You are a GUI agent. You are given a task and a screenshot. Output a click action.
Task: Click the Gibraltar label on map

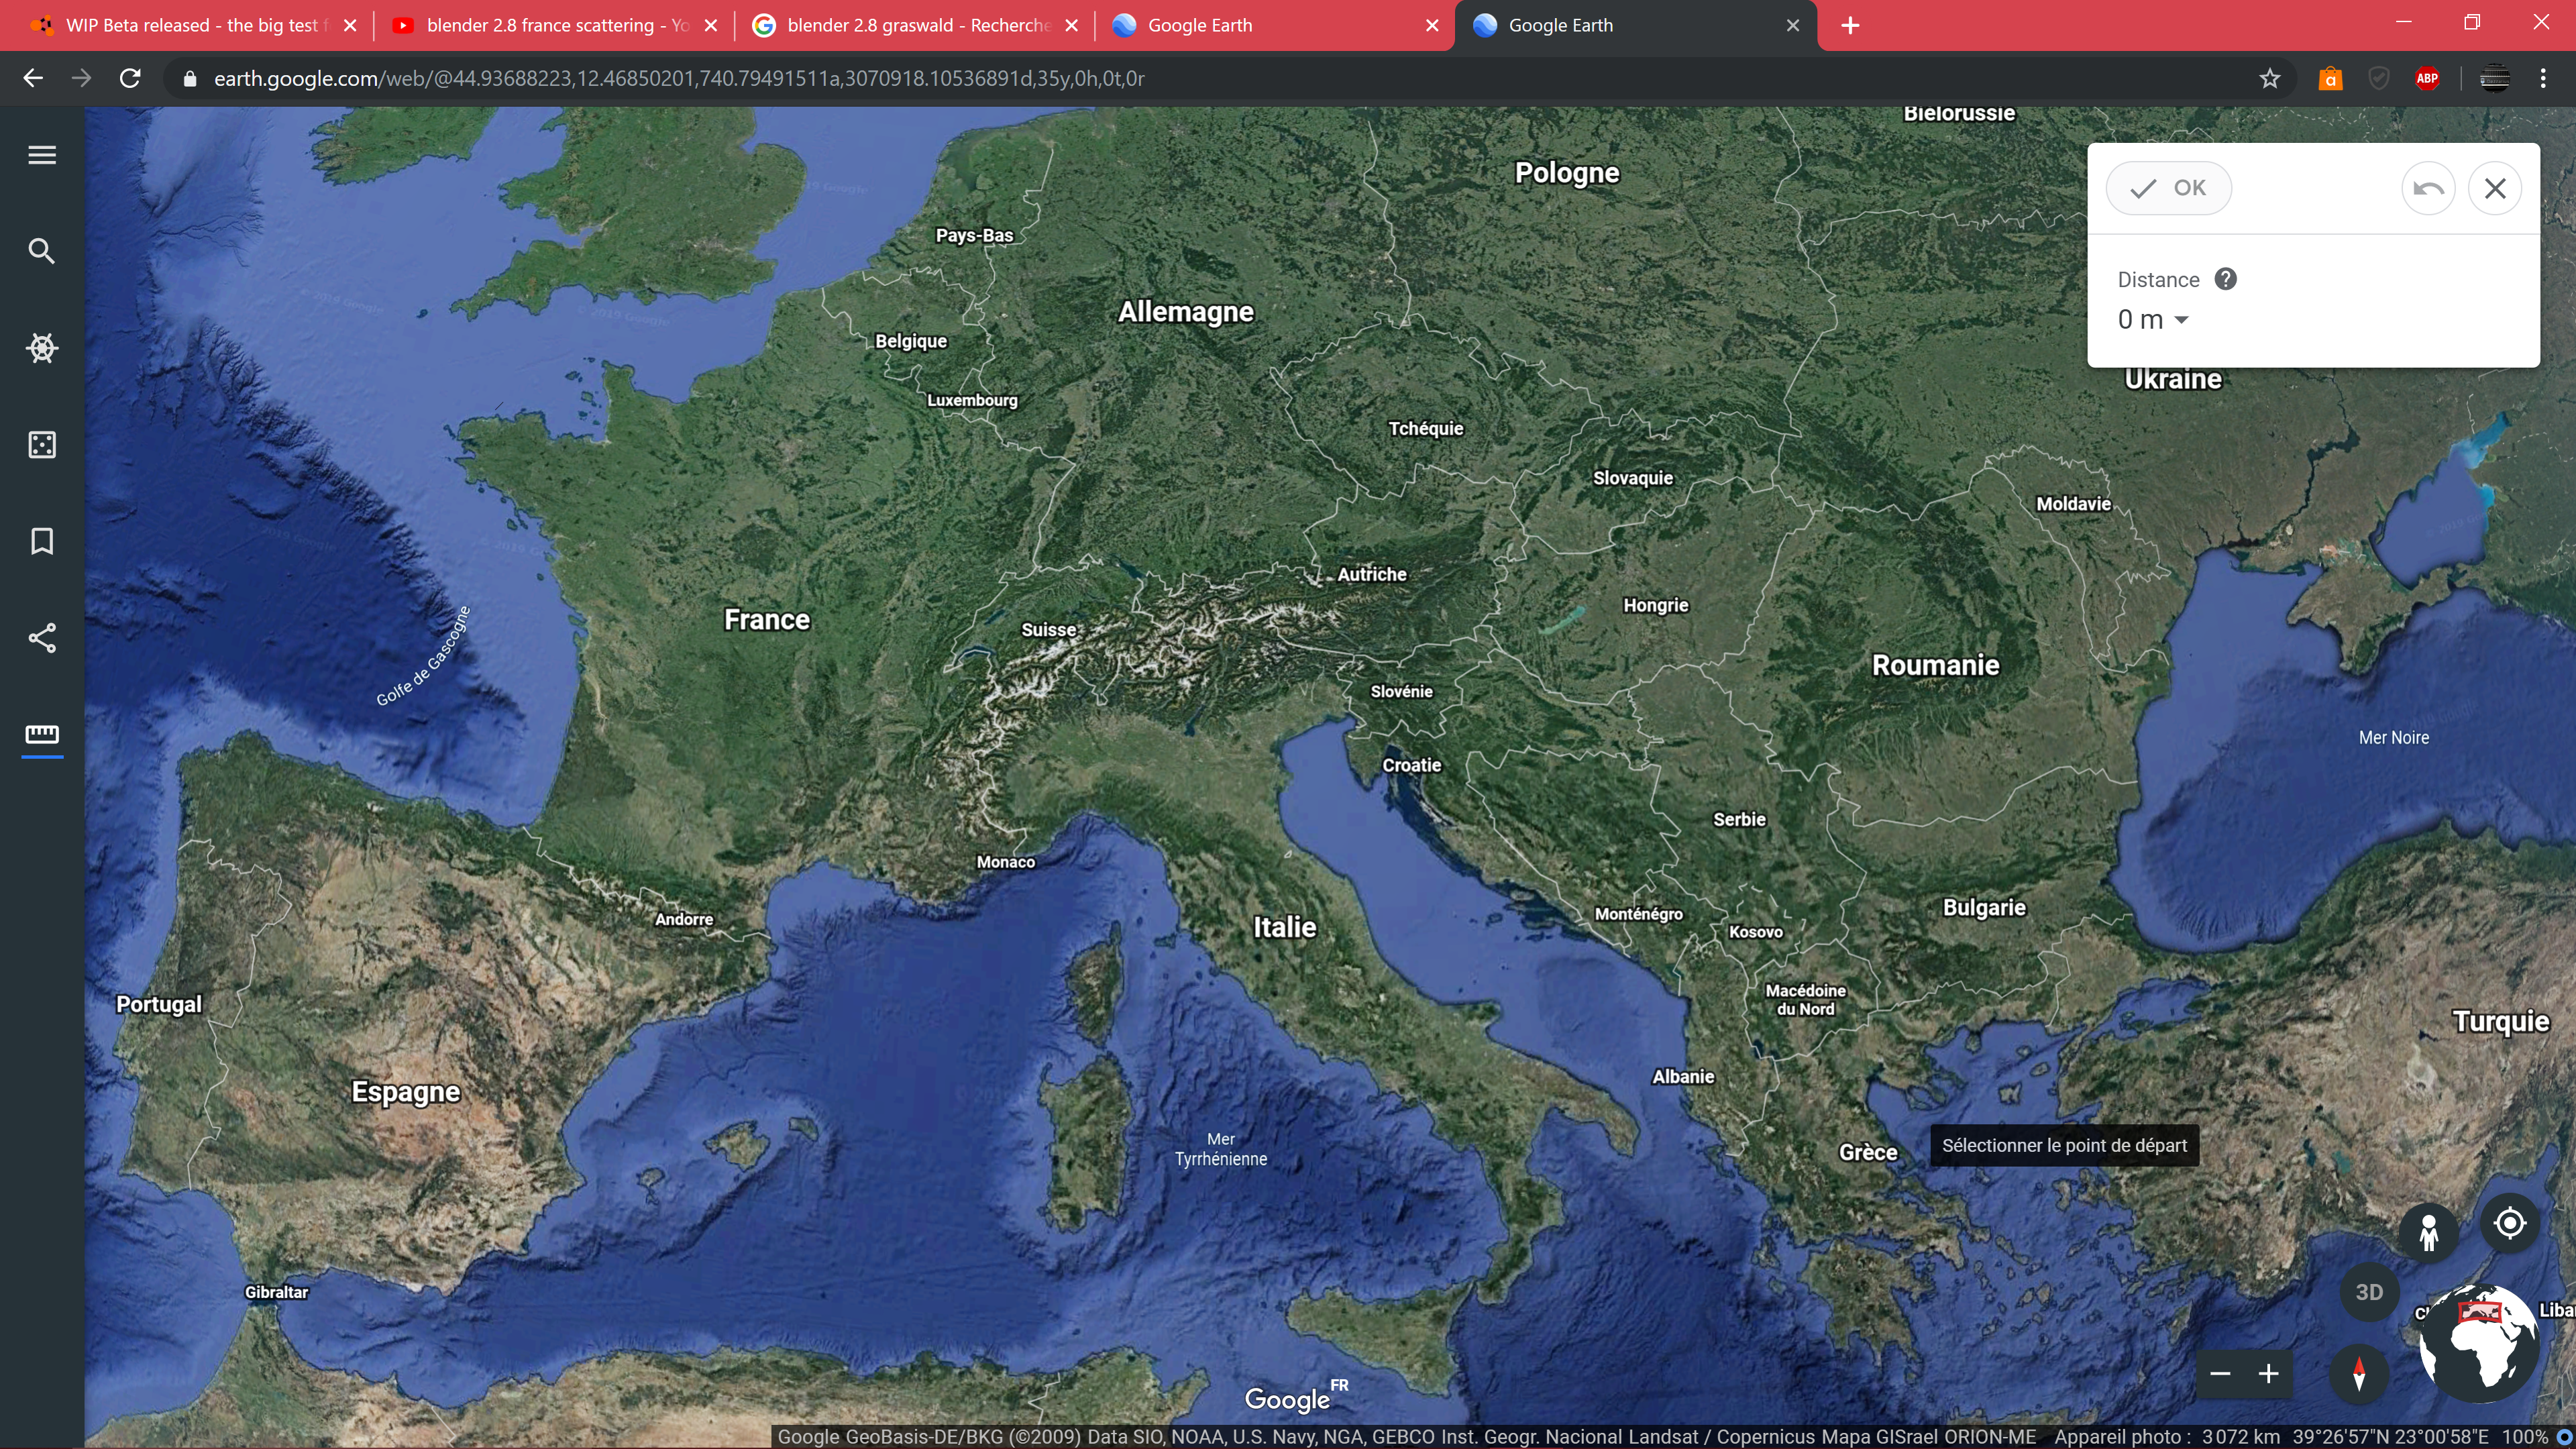pos(277,1292)
